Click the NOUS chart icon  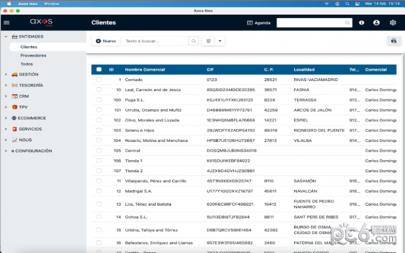tap(14, 140)
